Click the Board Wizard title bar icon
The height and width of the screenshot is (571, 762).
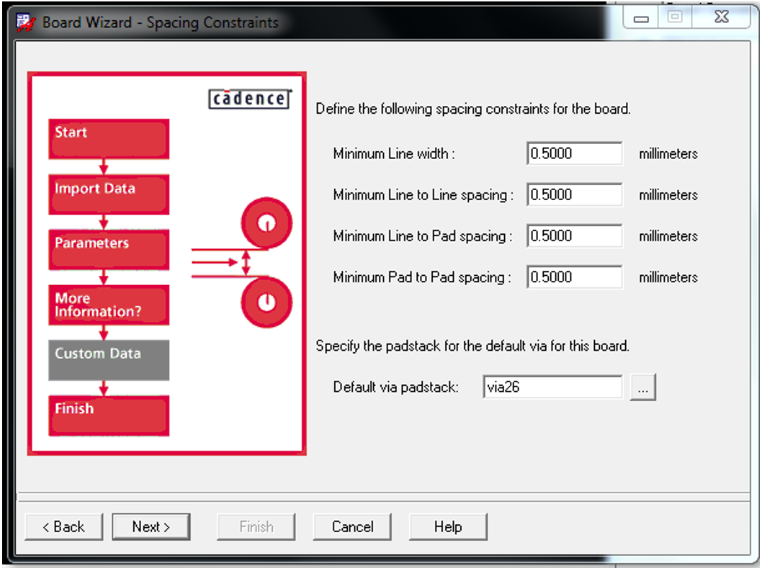click(x=26, y=22)
